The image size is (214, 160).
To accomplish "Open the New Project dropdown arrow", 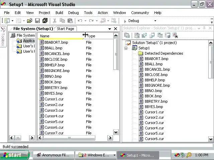I will click(12, 21).
